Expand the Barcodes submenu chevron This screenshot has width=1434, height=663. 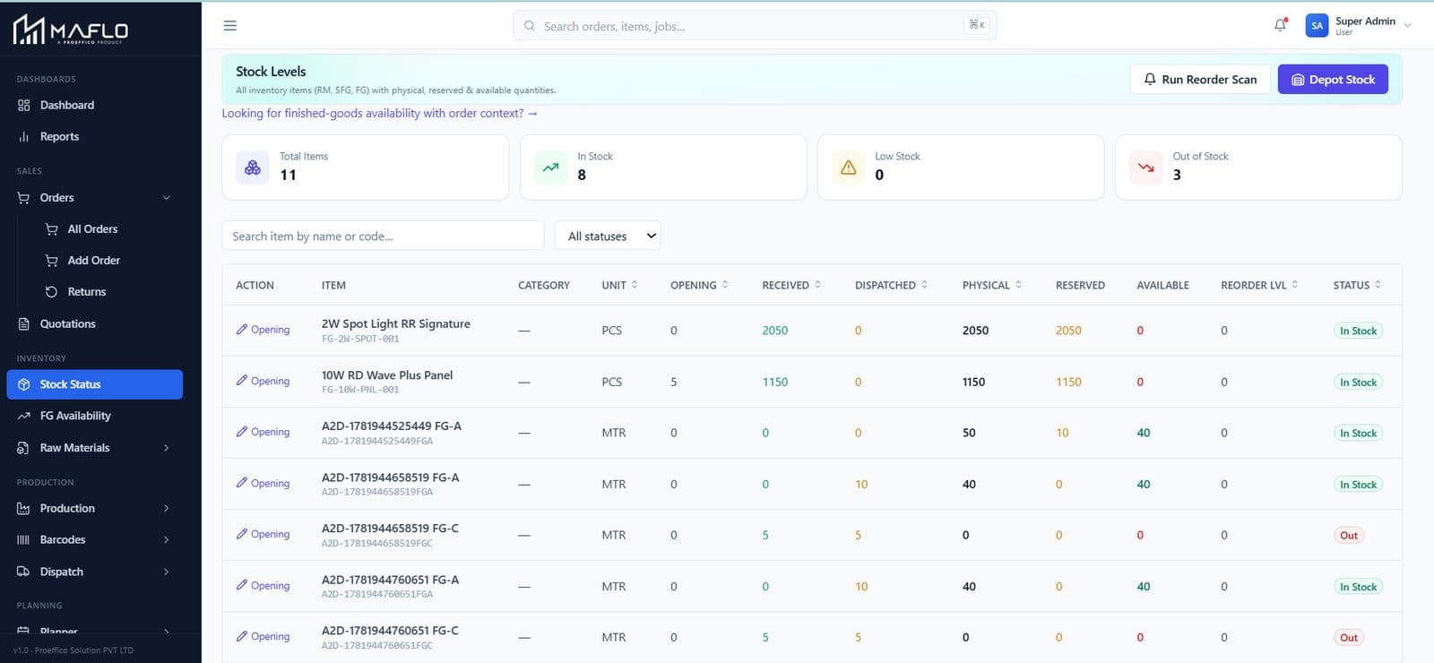[167, 539]
